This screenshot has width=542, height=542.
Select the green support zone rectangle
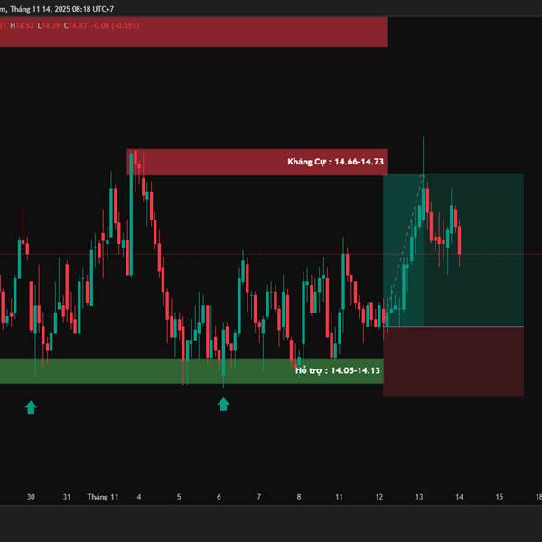click(192, 370)
